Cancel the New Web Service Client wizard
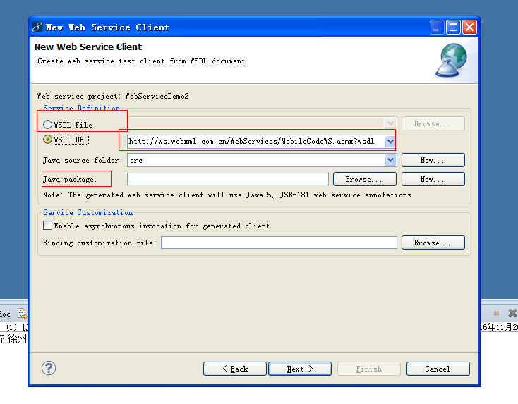This screenshot has width=518, height=404. (x=438, y=369)
